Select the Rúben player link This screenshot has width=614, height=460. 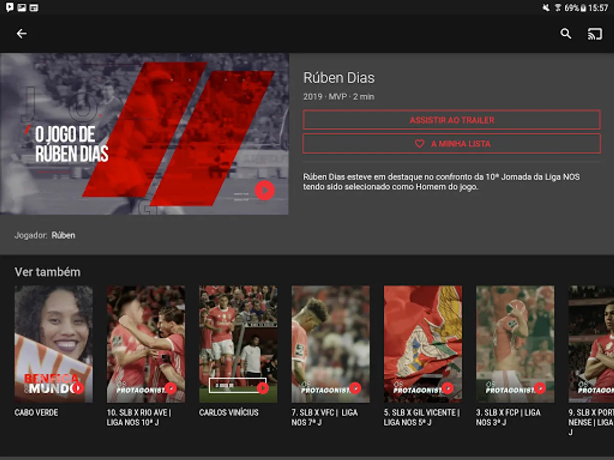click(63, 236)
